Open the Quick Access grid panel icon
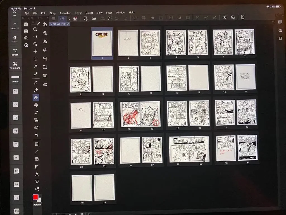Screen dimensions: 286x215 point(26,24)
